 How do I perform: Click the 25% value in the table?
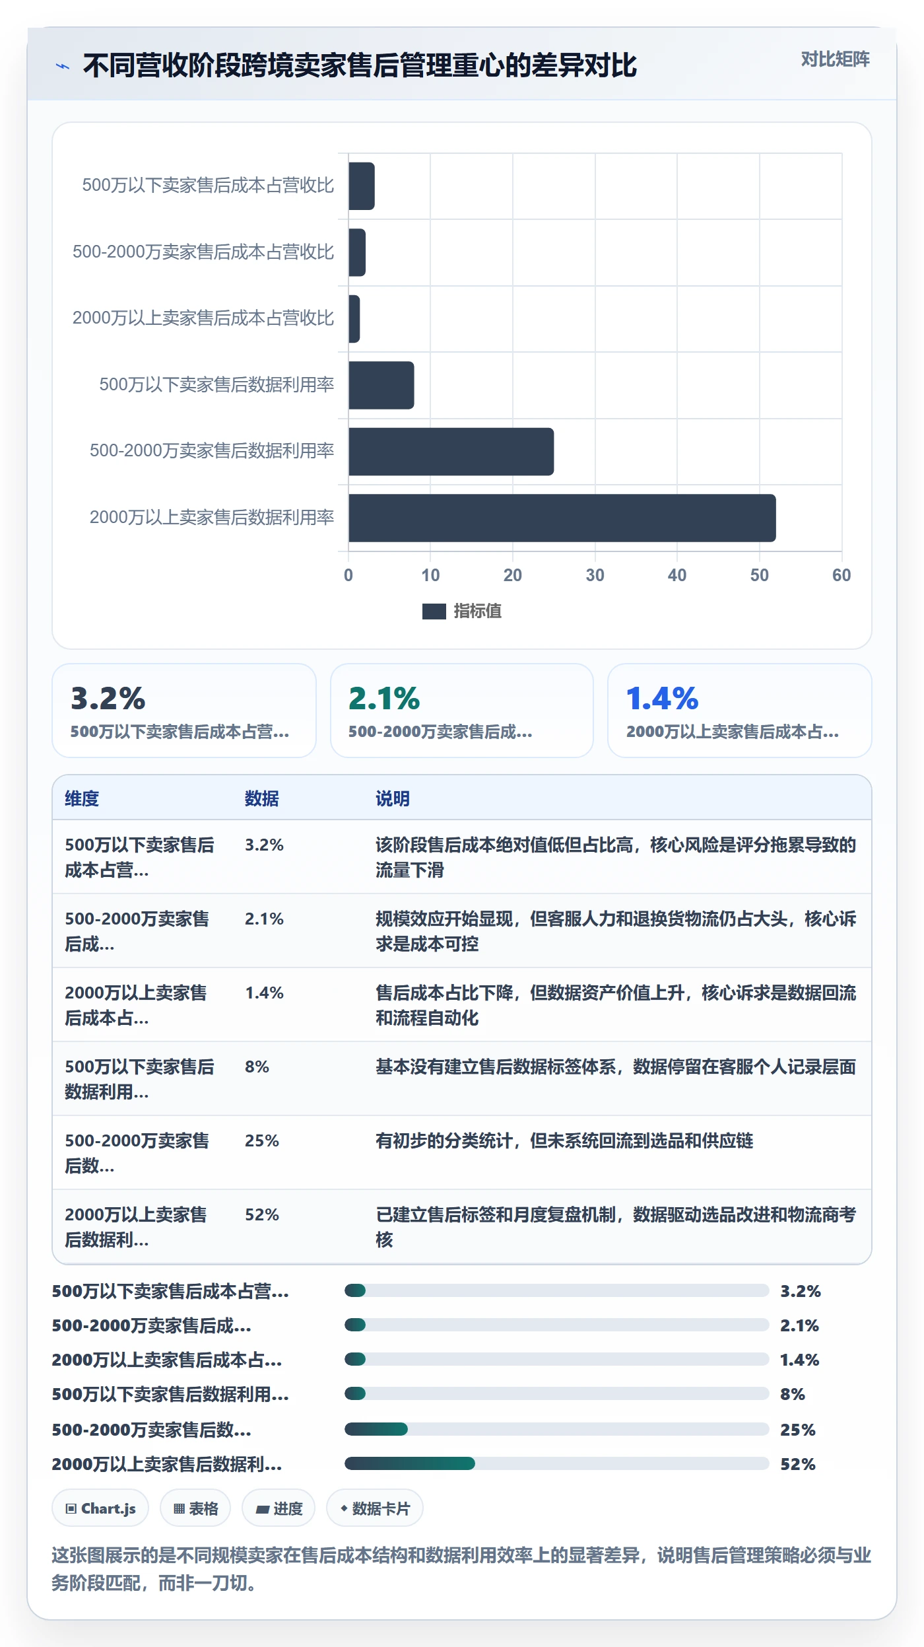point(262,1140)
